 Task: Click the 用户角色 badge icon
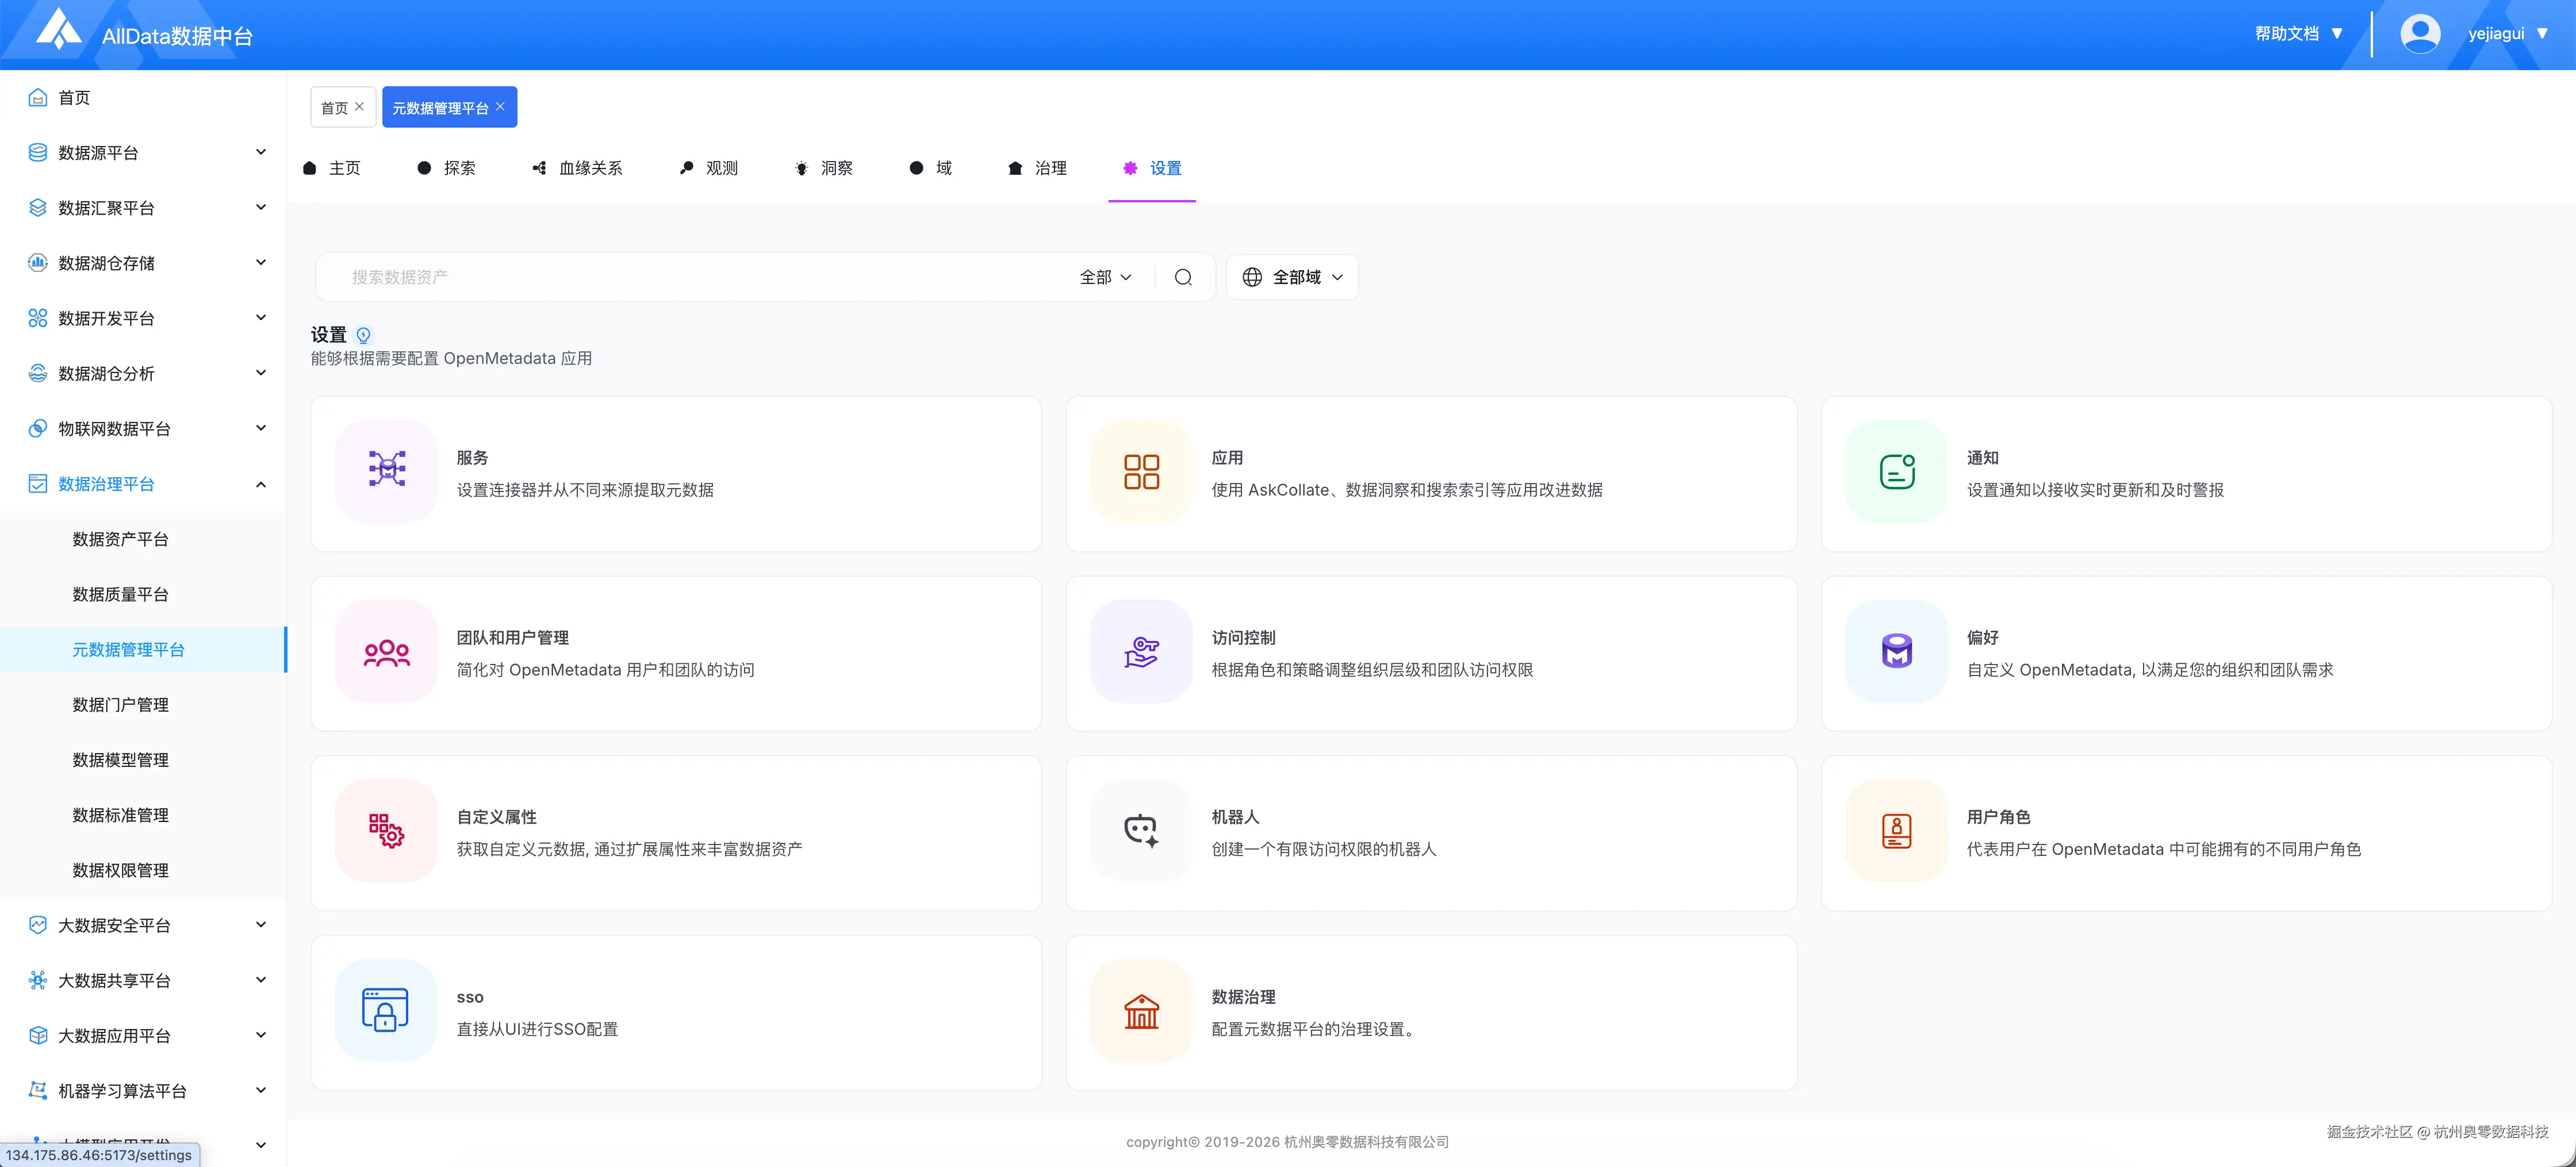1897,831
